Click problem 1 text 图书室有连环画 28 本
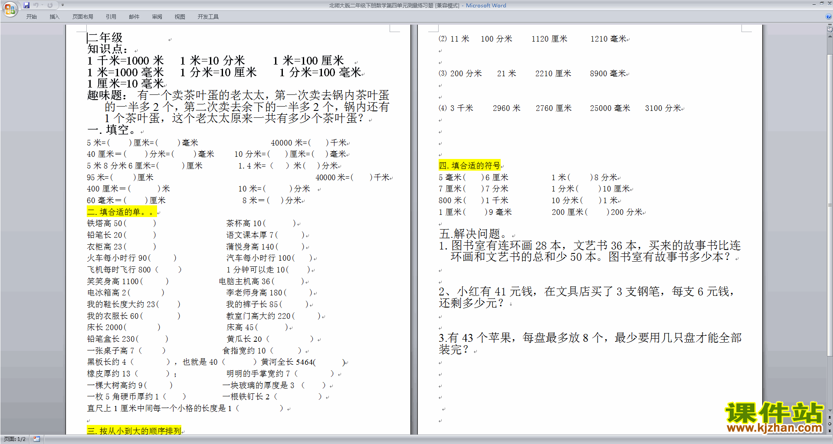The image size is (833, 444). pos(506,246)
